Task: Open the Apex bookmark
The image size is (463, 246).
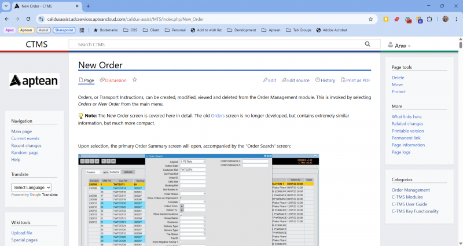Action: [9, 30]
